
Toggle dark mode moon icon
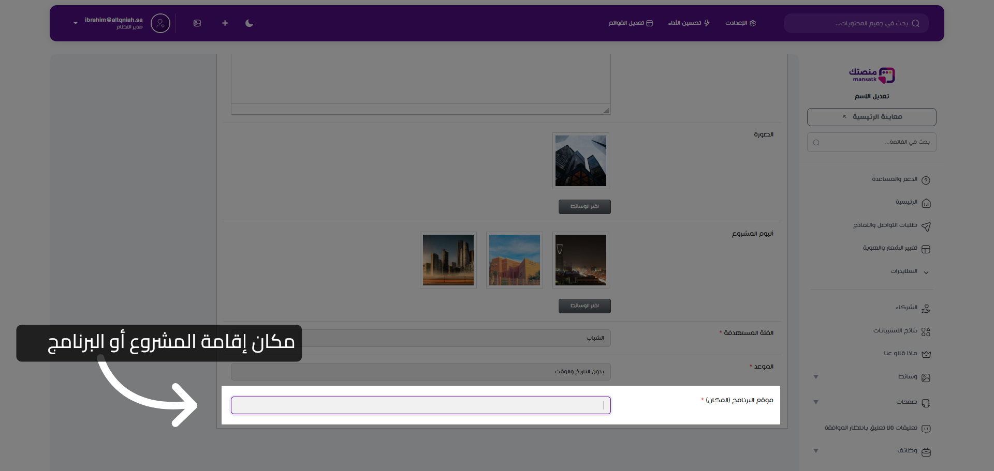249,23
